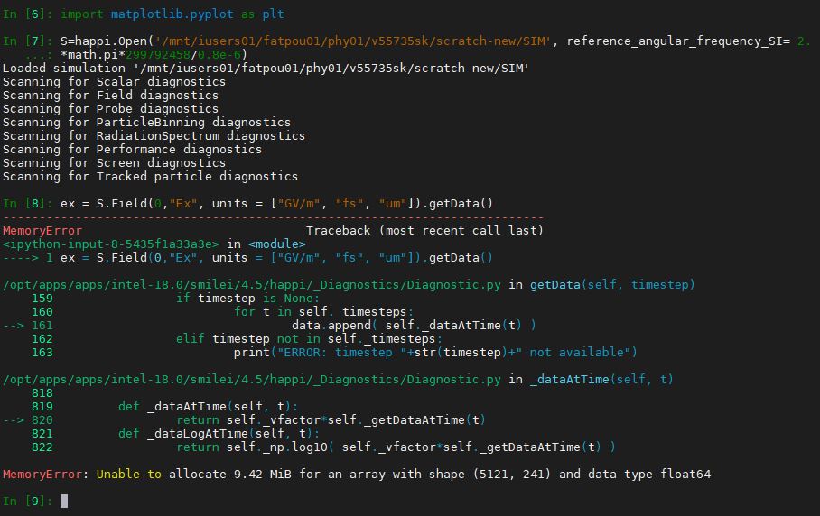The width and height of the screenshot is (820, 516).
Task: Click the first Diagnostic.py path in getData
Action: 252,285
